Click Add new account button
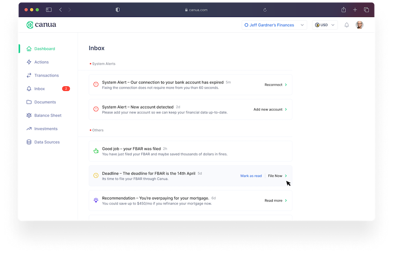The height and width of the screenshot is (255, 393). (x=268, y=110)
